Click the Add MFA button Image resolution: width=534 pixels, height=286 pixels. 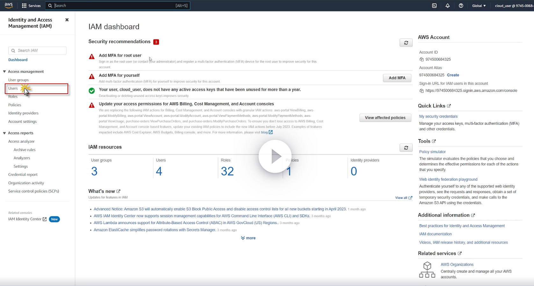[x=397, y=78]
